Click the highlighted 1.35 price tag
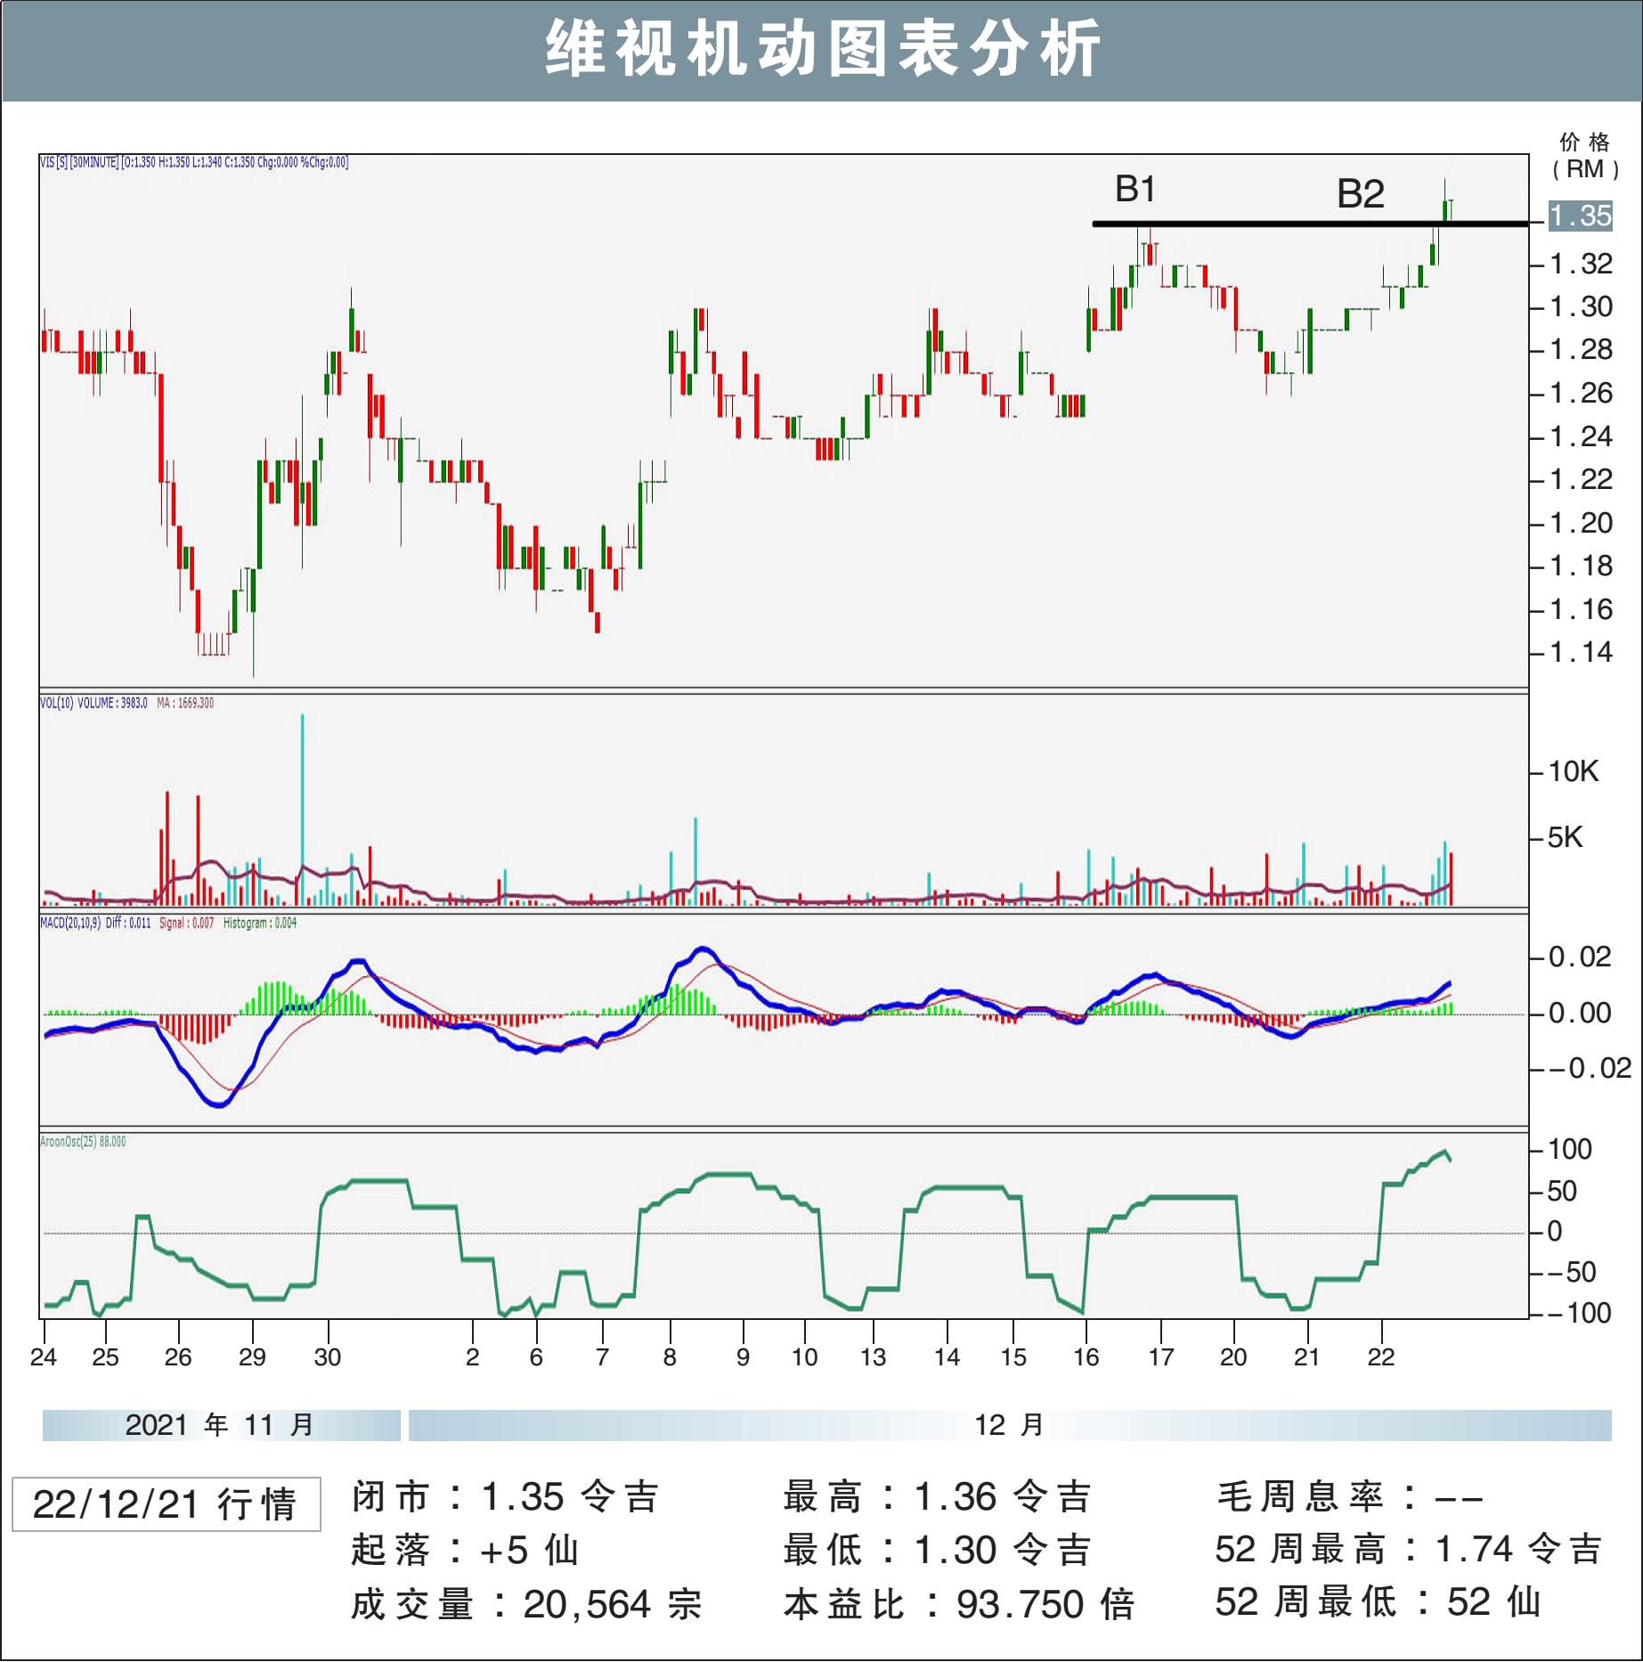Screen dimensions: 1643x1662 coord(1580,216)
